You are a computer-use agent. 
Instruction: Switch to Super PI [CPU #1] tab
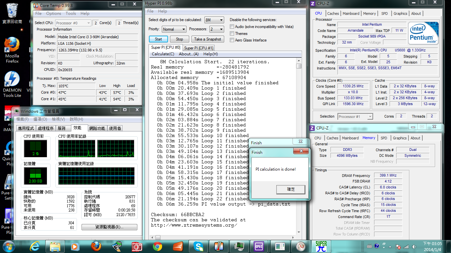click(x=198, y=48)
